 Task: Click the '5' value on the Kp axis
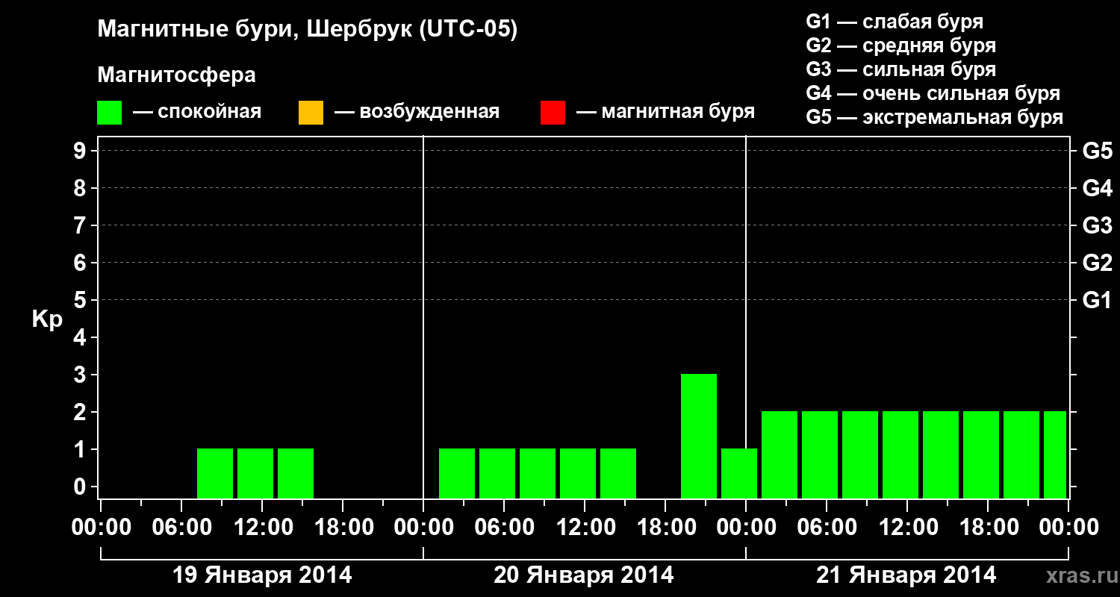tap(81, 300)
